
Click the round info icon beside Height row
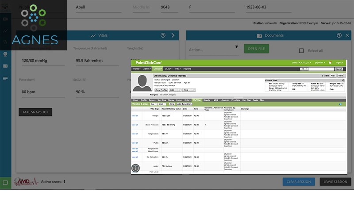[135, 168]
